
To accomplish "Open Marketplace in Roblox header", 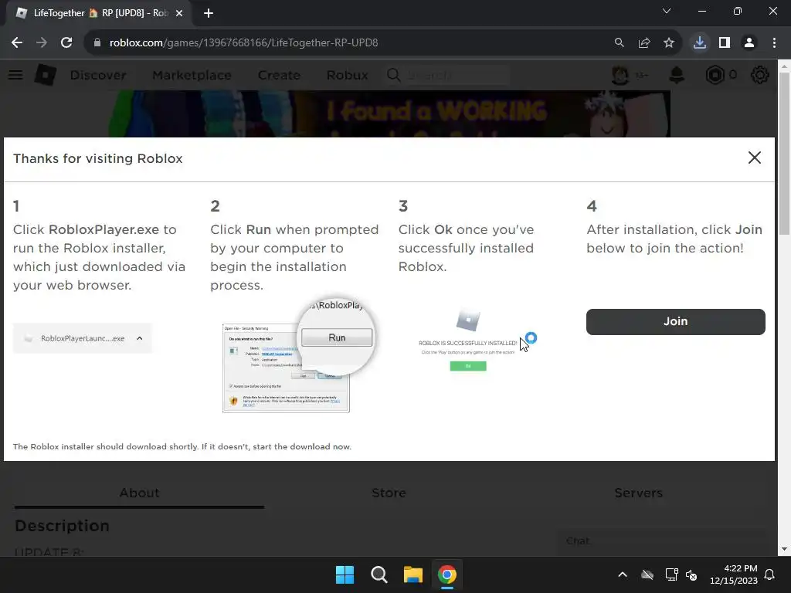I will click(192, 75).
